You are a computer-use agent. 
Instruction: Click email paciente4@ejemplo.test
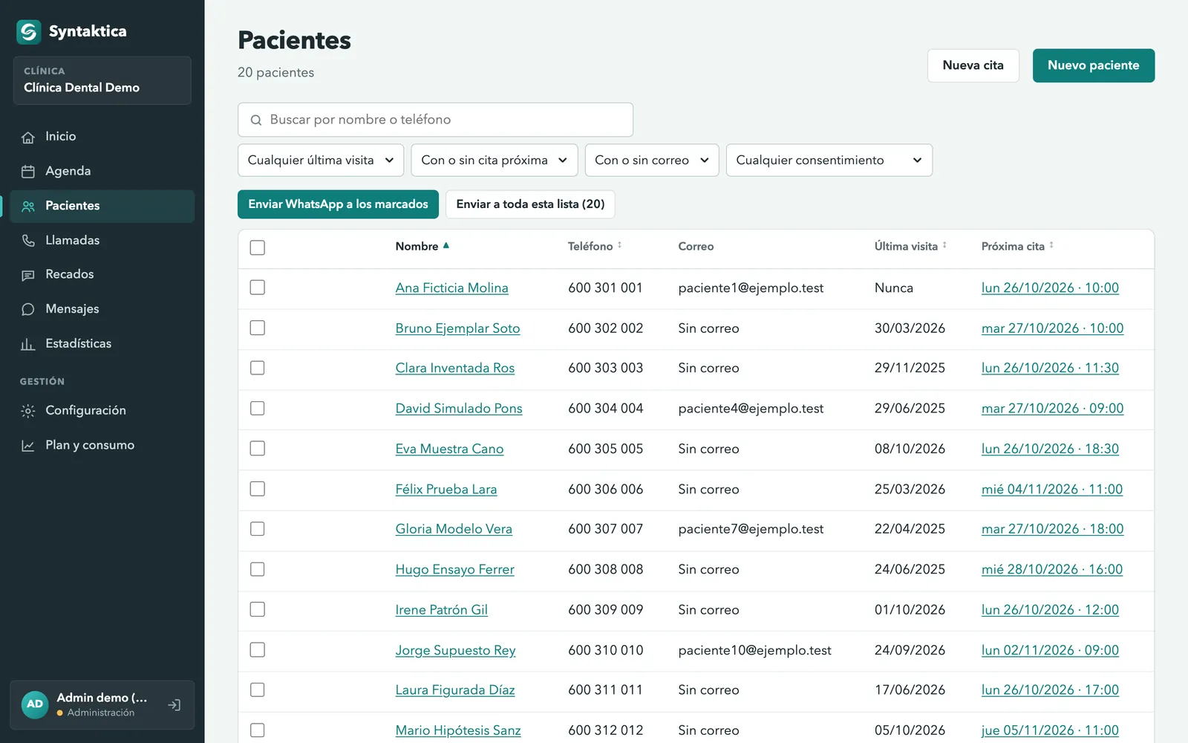[x=751, y=409]
